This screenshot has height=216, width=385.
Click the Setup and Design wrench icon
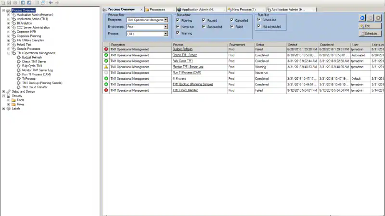(9, 91)
